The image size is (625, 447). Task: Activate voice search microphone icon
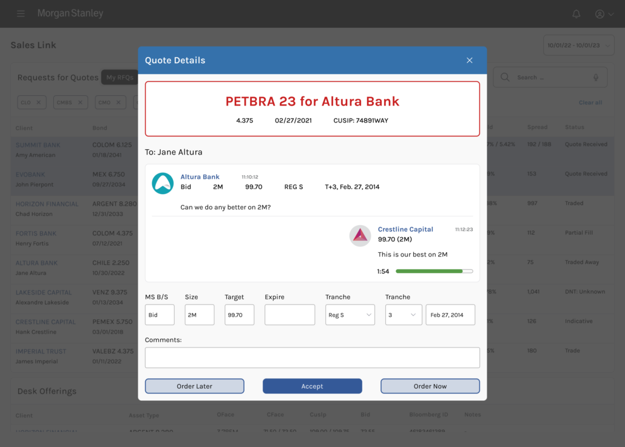(596, 77)
